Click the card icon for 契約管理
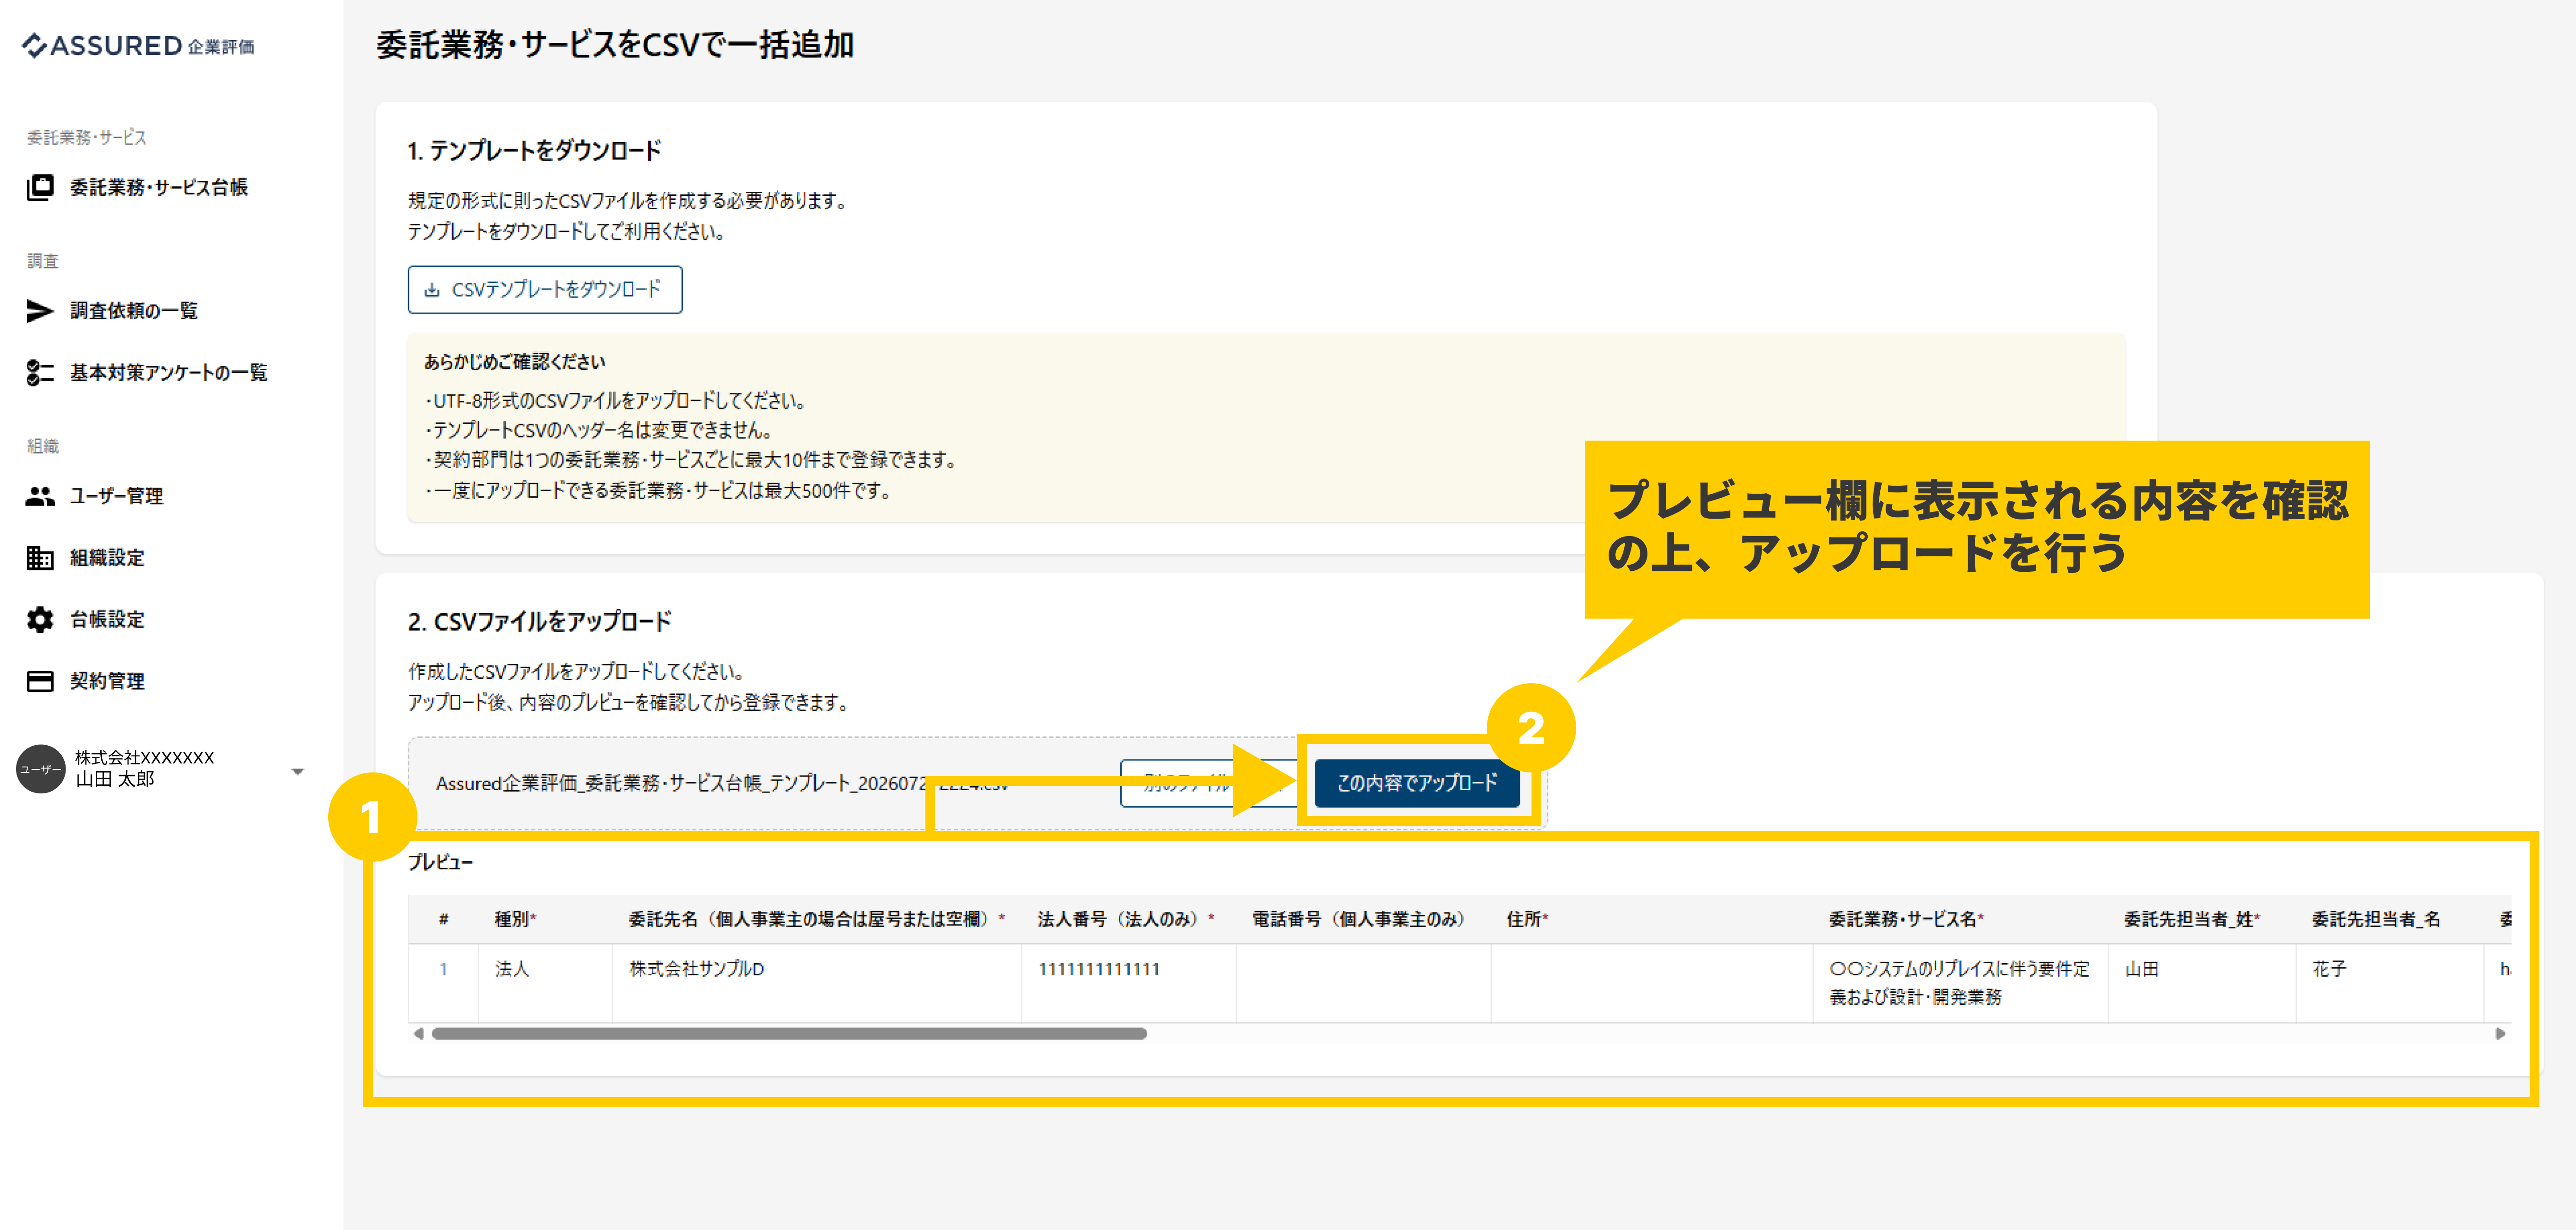Screen dimensions: 2576x1230 [40, 681]
